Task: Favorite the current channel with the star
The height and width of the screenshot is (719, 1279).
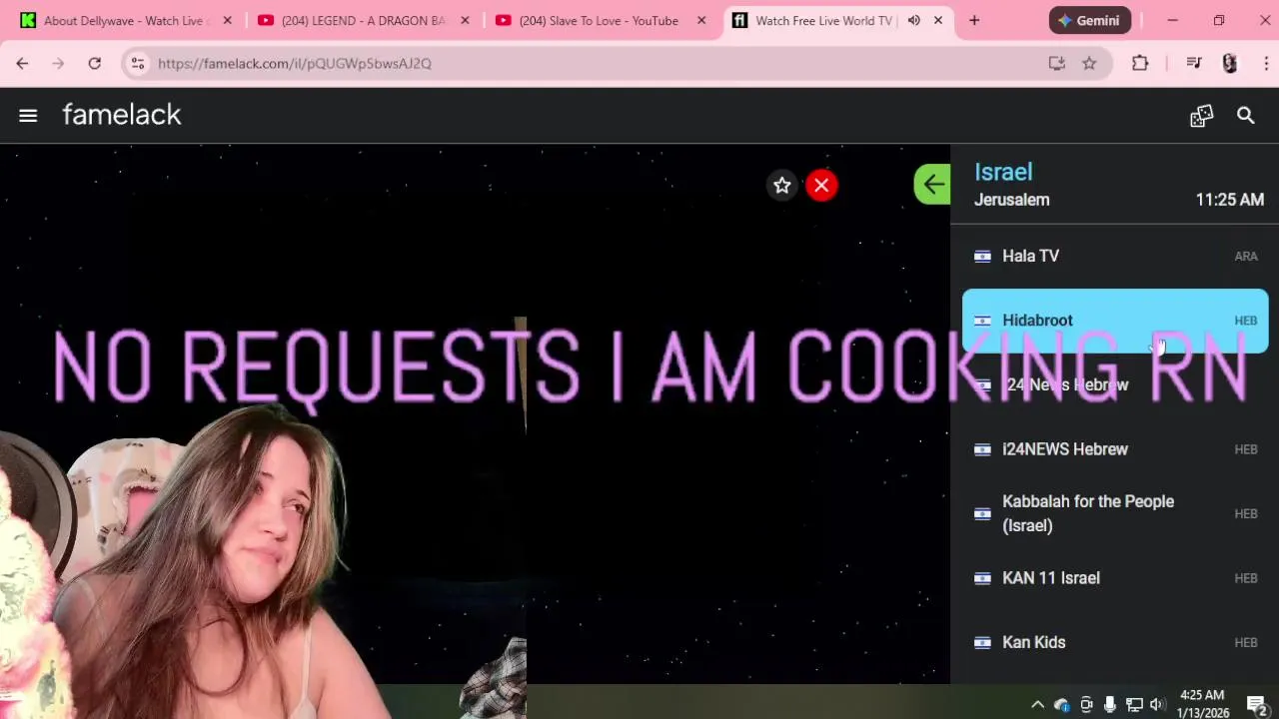Action: 782,185
